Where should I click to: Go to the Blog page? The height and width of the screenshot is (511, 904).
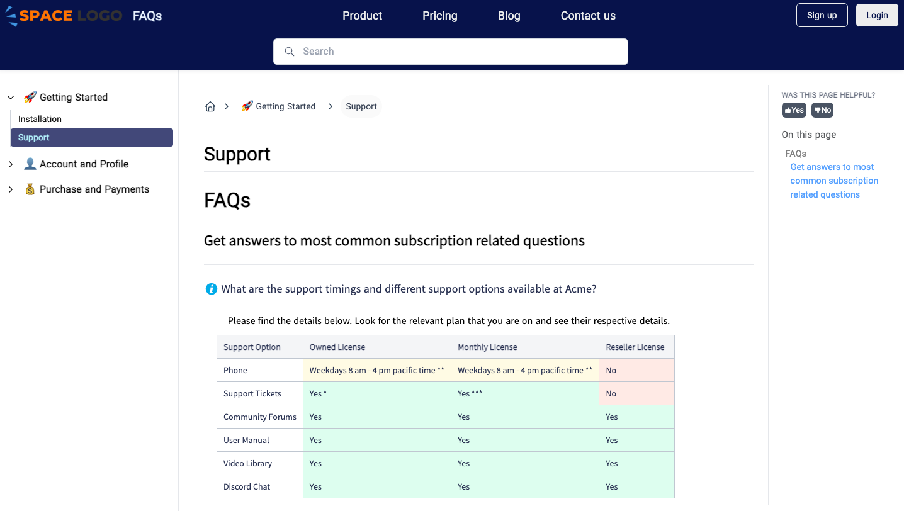[509, 15]
